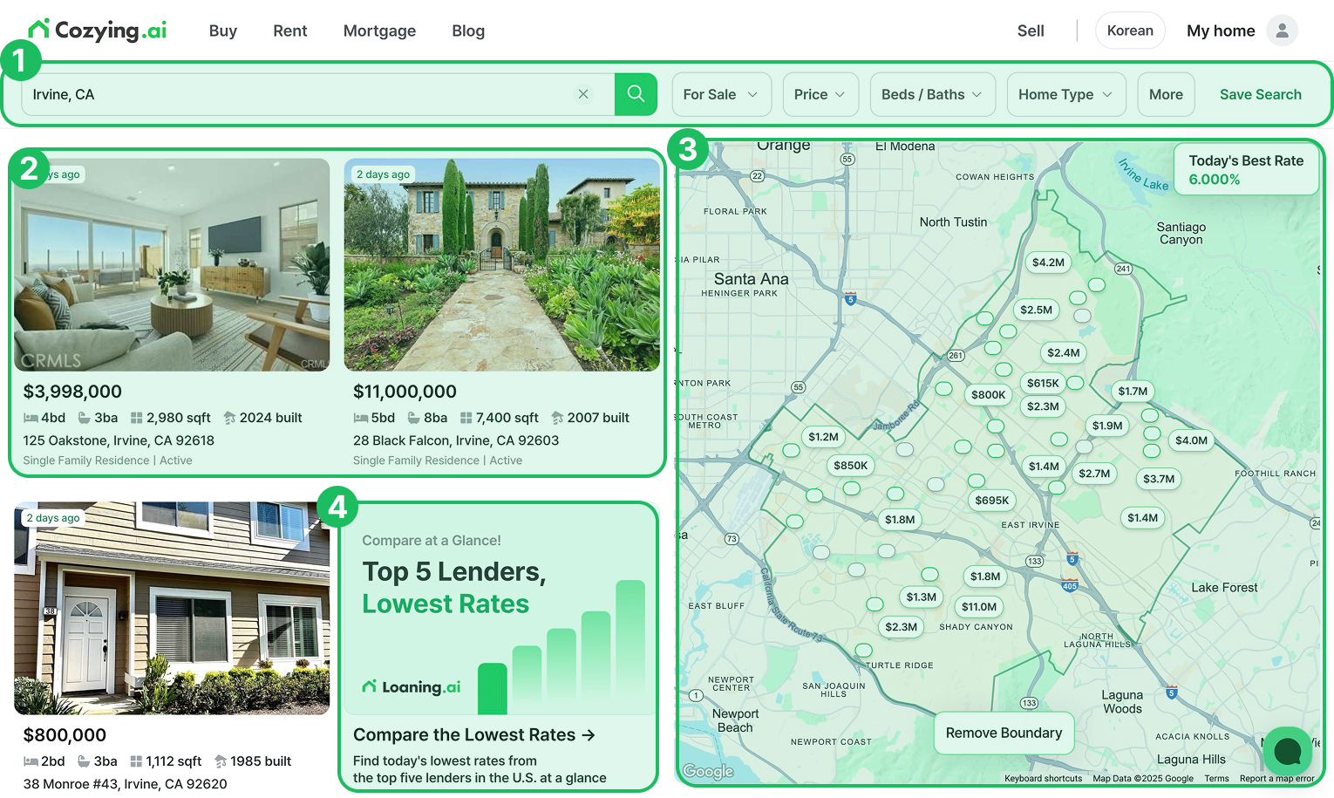
Task: Click inside the location search field
Action: [296, 94]
